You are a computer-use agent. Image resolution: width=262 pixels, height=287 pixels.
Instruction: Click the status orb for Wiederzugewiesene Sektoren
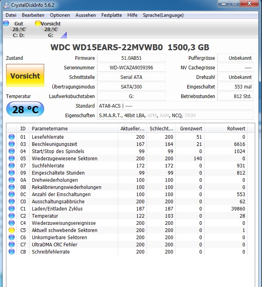[12, 158]
